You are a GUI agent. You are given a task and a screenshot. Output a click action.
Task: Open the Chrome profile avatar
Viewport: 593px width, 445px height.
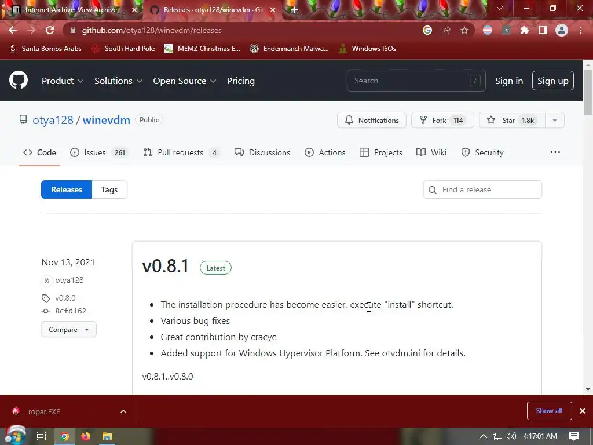(x=562, y=30)
